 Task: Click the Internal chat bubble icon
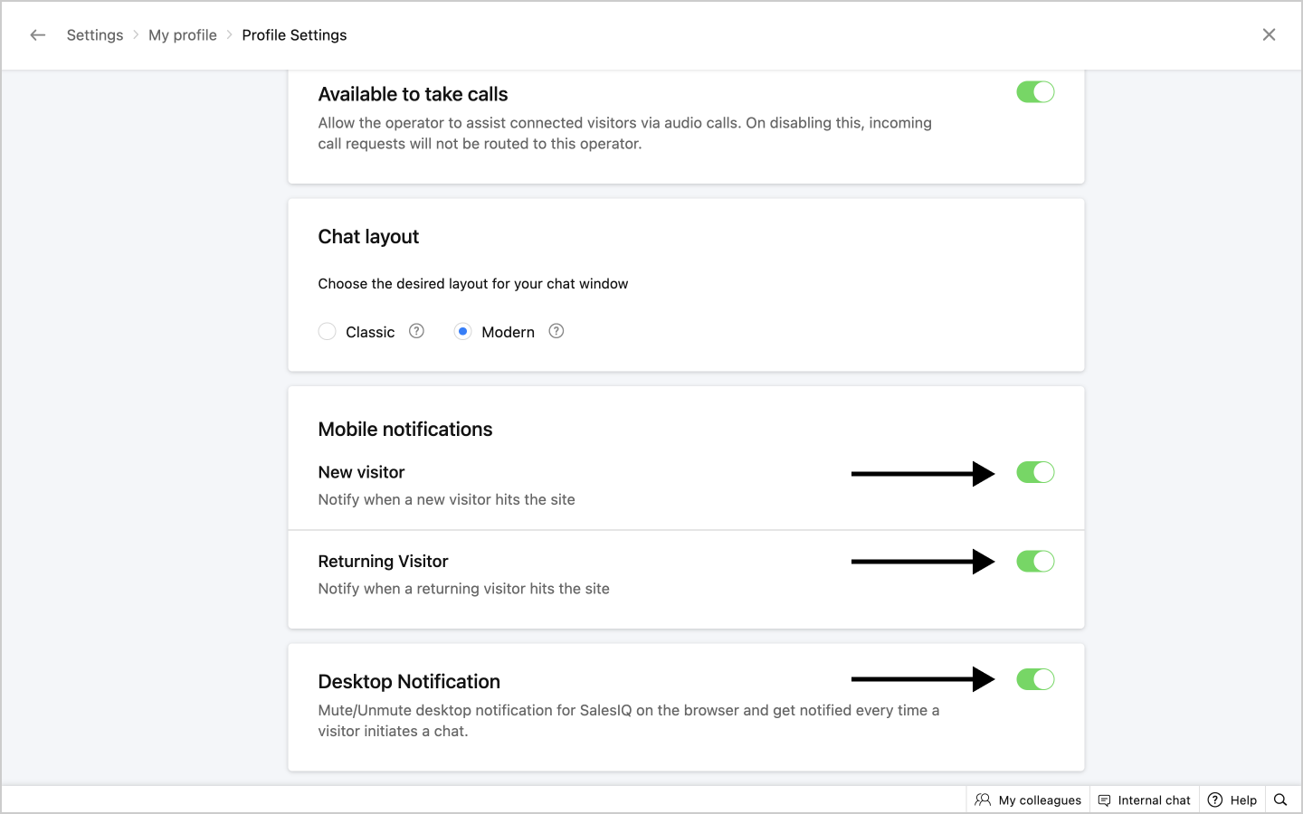tap(1104, 800)
